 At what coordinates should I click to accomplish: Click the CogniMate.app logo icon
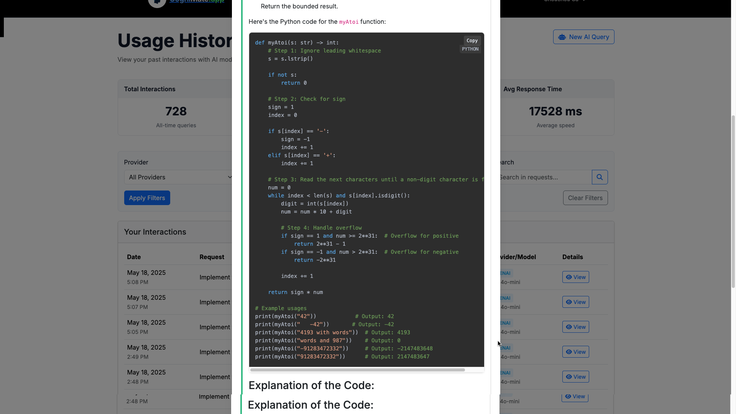157,2
